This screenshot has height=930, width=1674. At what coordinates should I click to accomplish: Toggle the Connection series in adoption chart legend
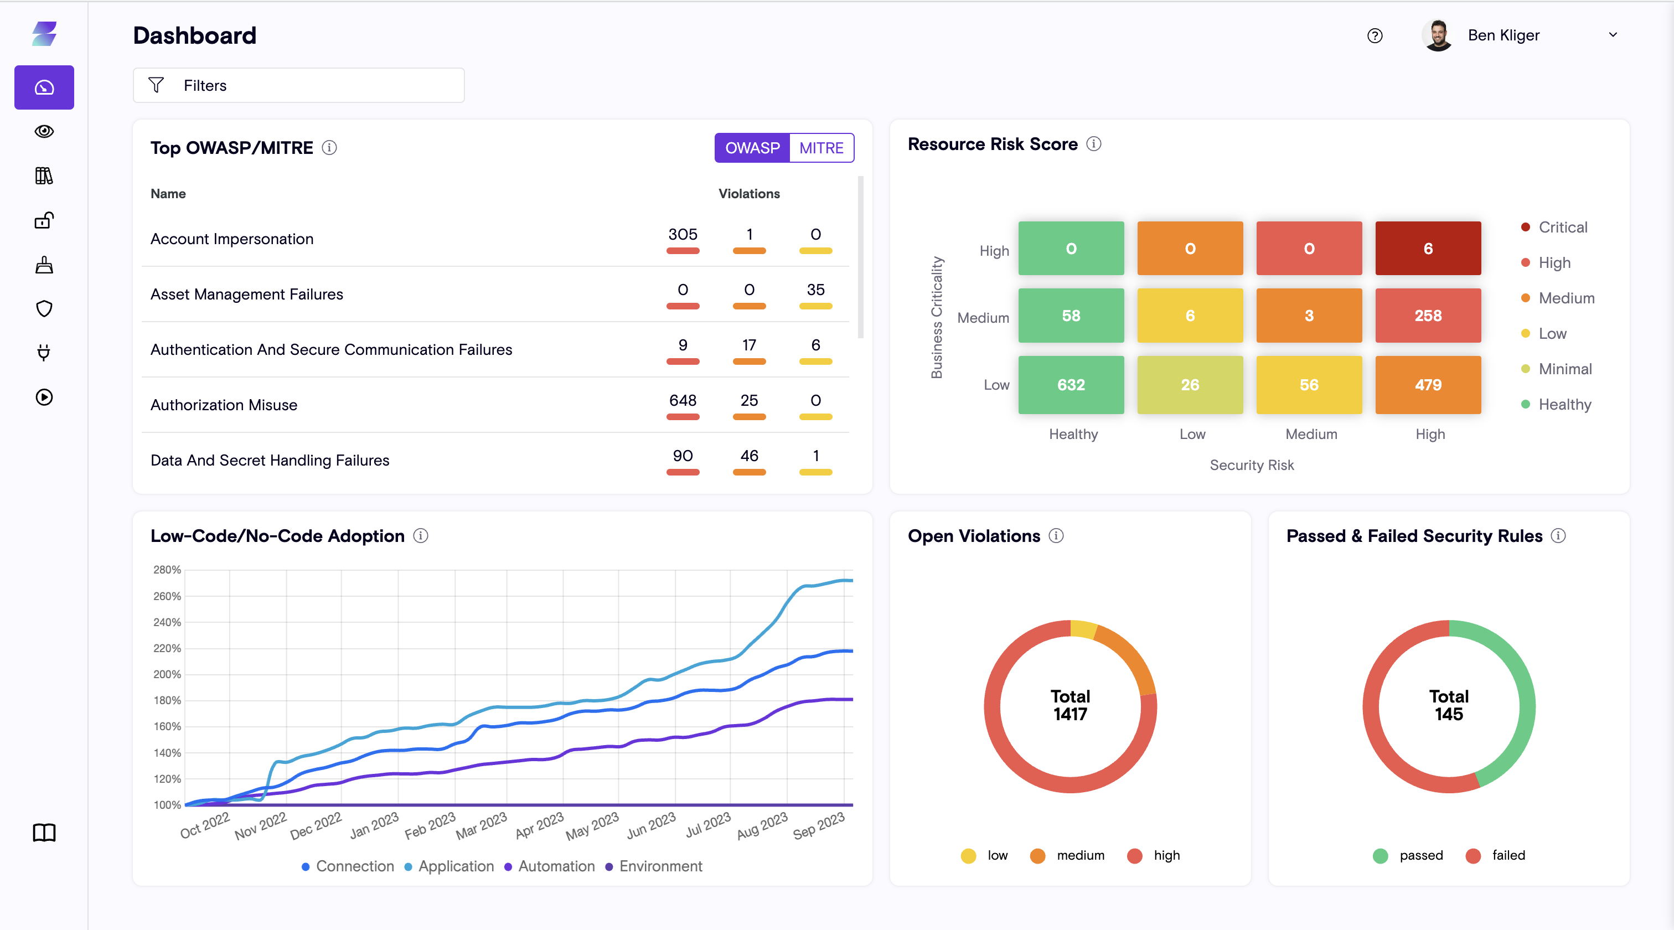tap(347, 866)
